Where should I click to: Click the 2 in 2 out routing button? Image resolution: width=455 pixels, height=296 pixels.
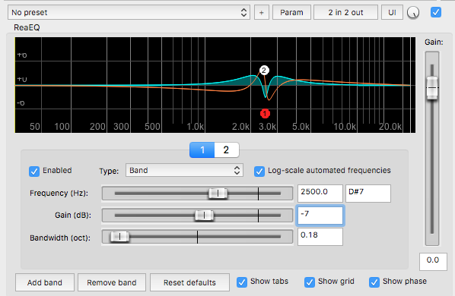pos(345,12)
